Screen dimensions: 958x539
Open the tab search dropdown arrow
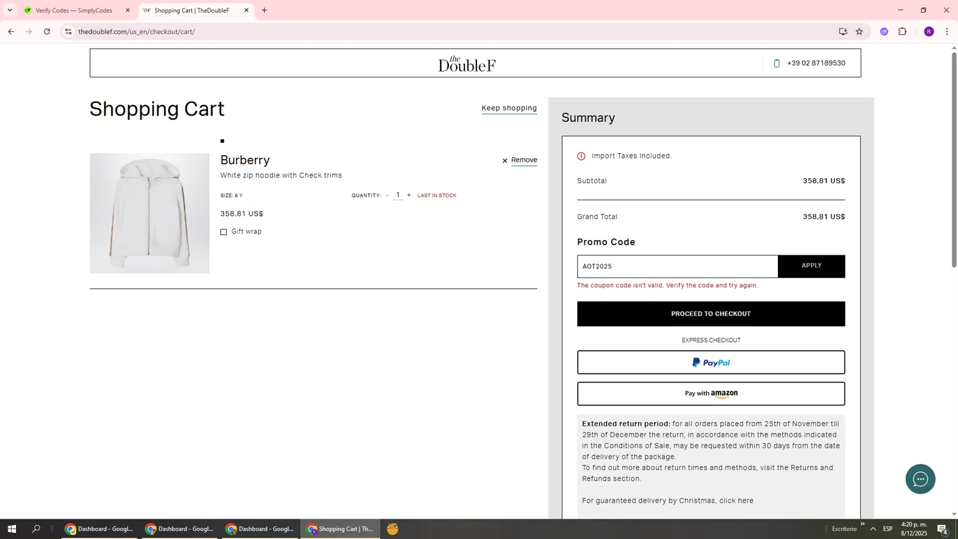(x=10, y=10)
